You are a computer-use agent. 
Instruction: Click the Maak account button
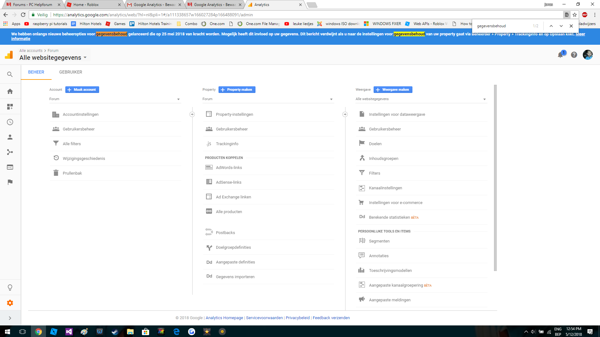click(x=82, y=90)
